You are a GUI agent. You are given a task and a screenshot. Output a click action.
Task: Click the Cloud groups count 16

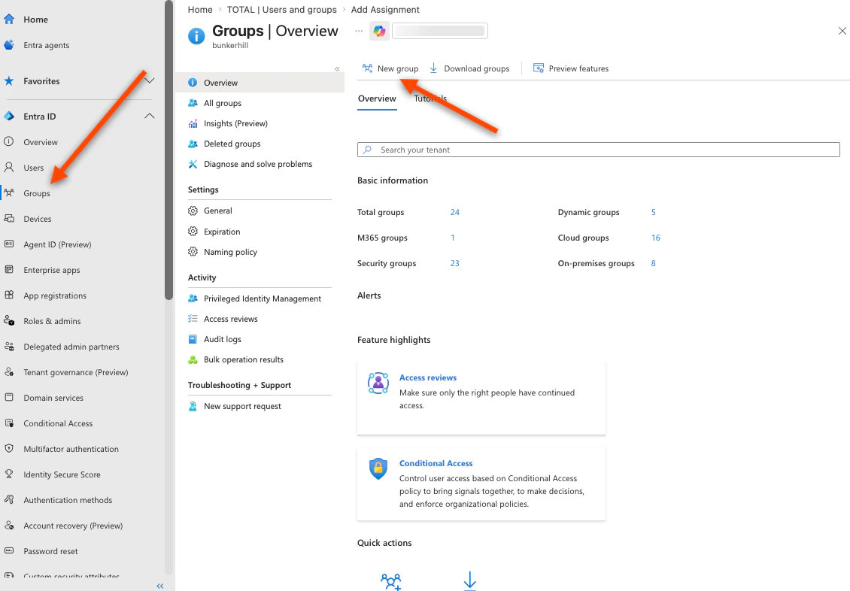[655, 238]
